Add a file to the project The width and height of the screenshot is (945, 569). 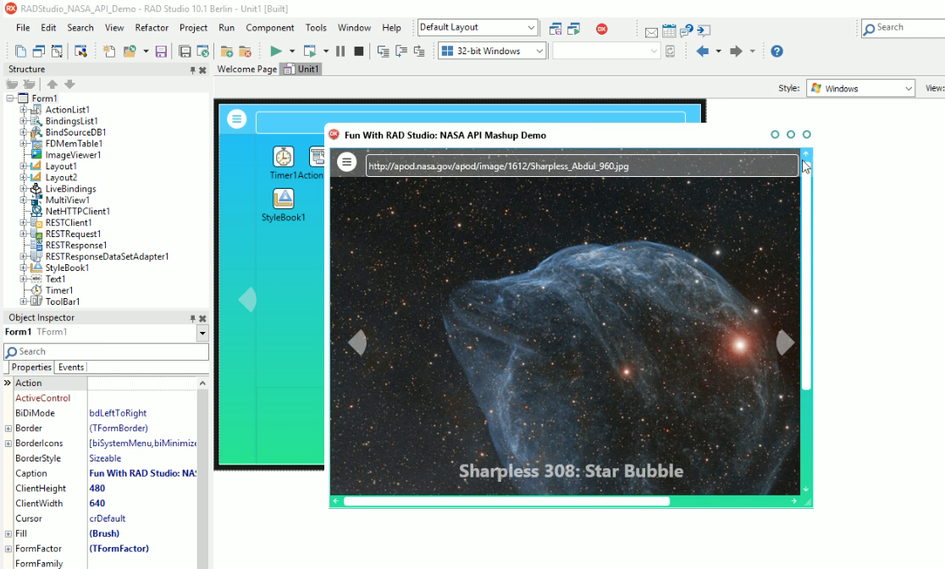pyautogui.click(x=227, y=52)
